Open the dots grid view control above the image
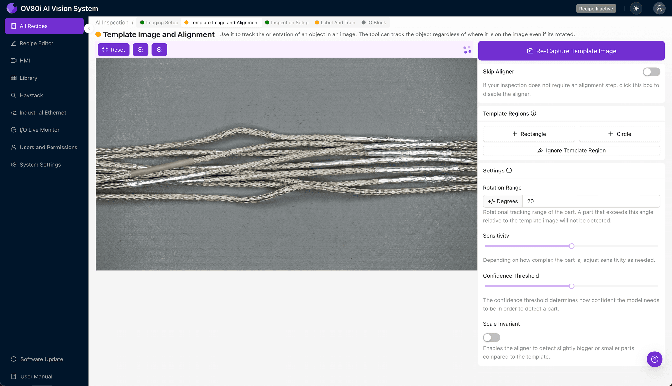Screen dimensions: 672x386 [x=467, y=49]
